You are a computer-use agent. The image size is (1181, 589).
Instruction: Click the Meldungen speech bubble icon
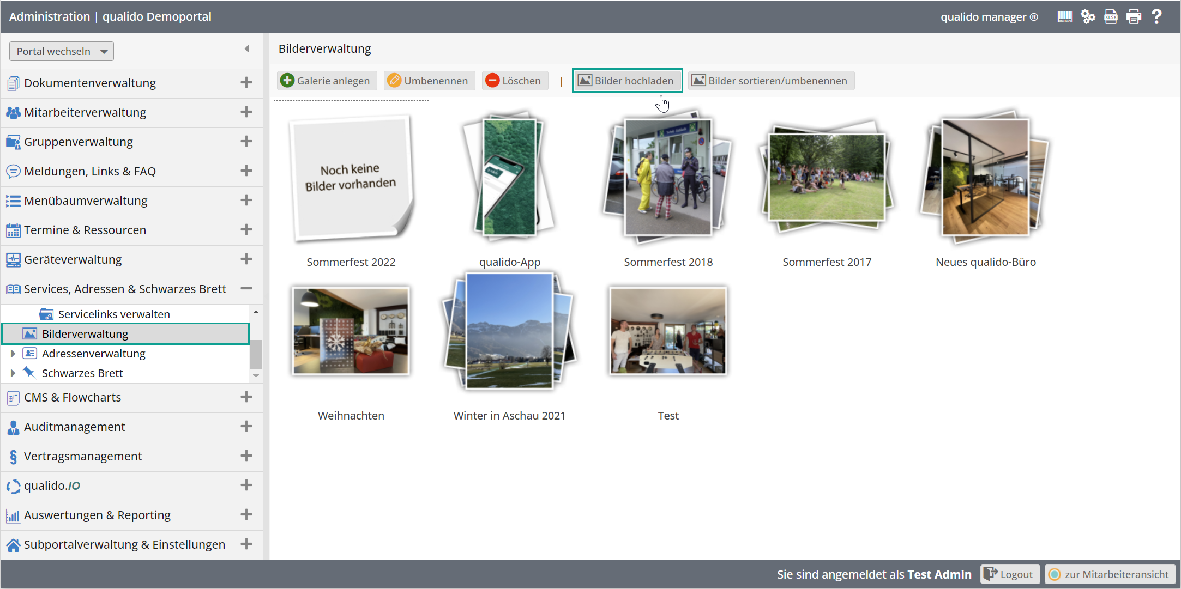coord(13,172)
